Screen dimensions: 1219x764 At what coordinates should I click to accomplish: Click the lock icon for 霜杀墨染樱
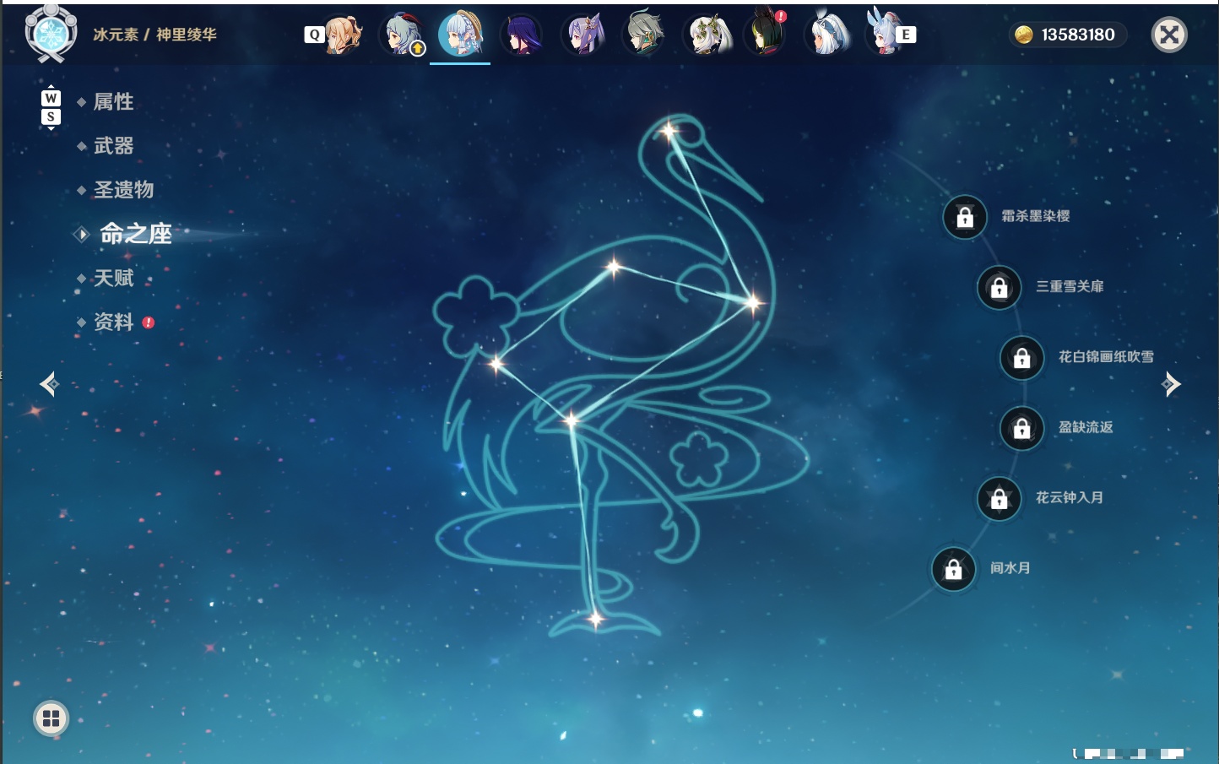coord(965,218)
